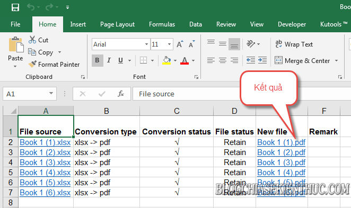Click the Cut scissors button

(x=38, y=40)
